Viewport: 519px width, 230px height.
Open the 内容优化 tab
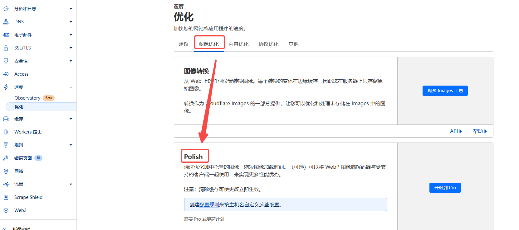(238, 44)
